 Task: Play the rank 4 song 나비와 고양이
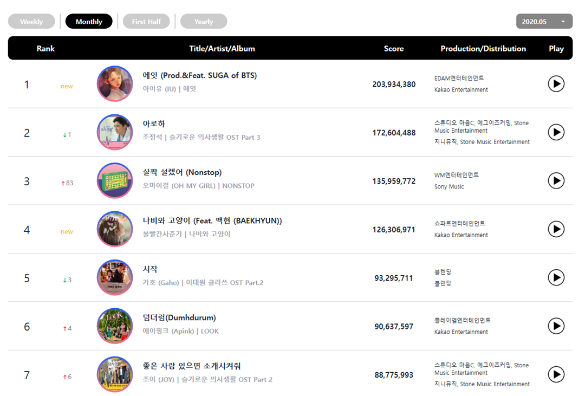pos(556,229)
